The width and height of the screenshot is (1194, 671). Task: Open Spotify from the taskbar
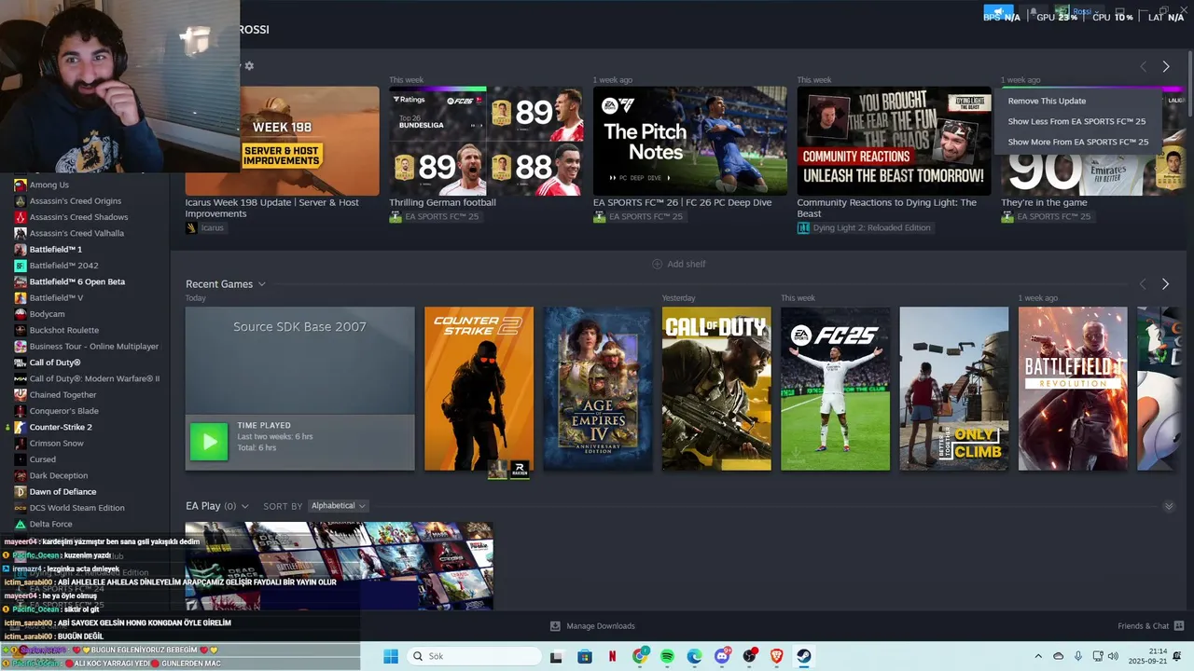tap(667, 656)
